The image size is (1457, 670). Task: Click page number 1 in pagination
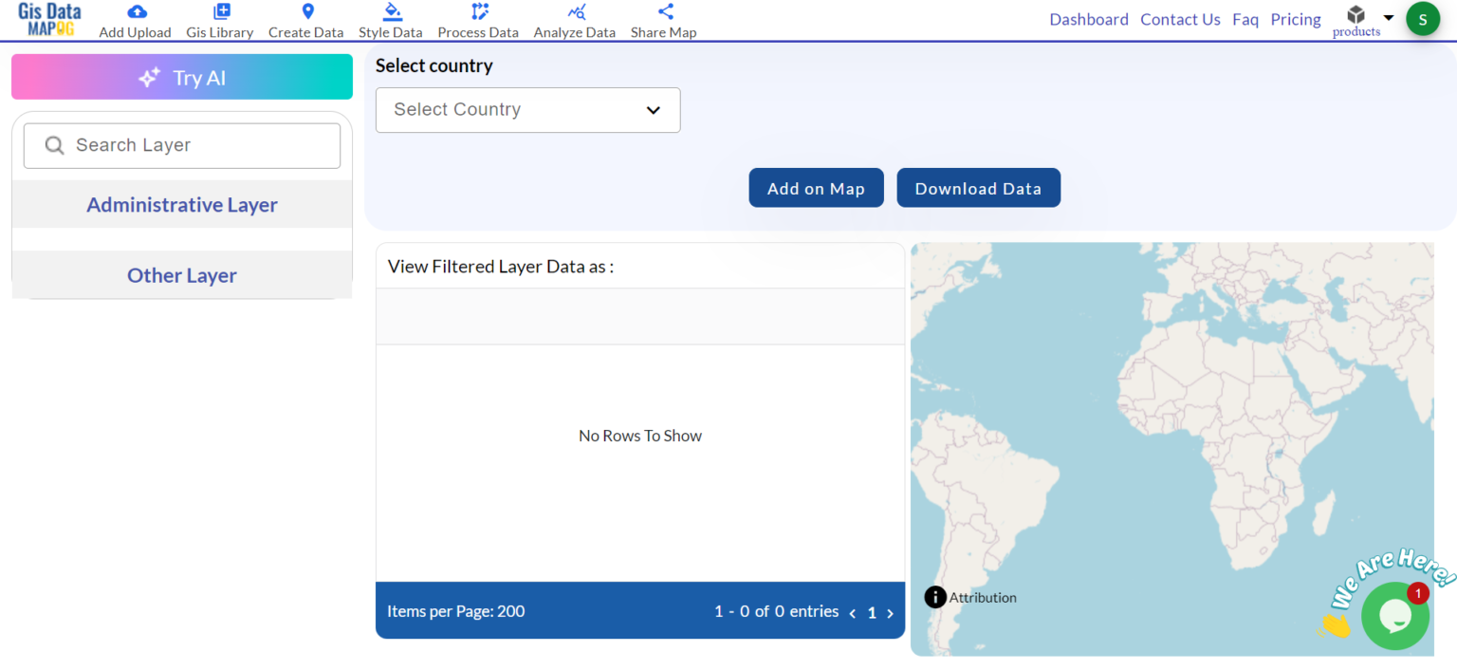(x=872, y=613)
